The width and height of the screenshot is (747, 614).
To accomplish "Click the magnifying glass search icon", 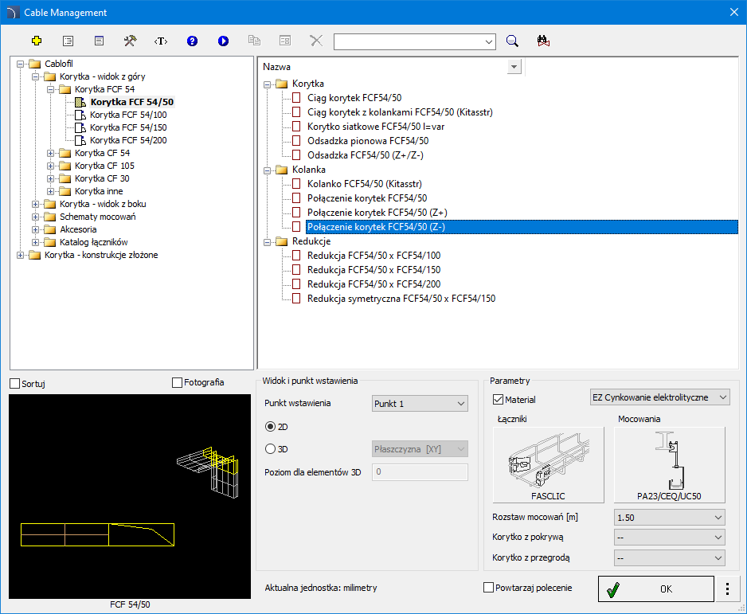I will coord(513,41).
